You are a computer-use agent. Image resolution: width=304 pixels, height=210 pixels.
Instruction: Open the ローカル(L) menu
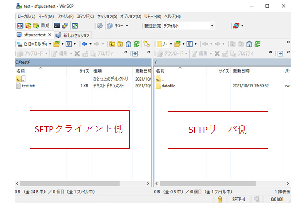click(x=26, y=17)
